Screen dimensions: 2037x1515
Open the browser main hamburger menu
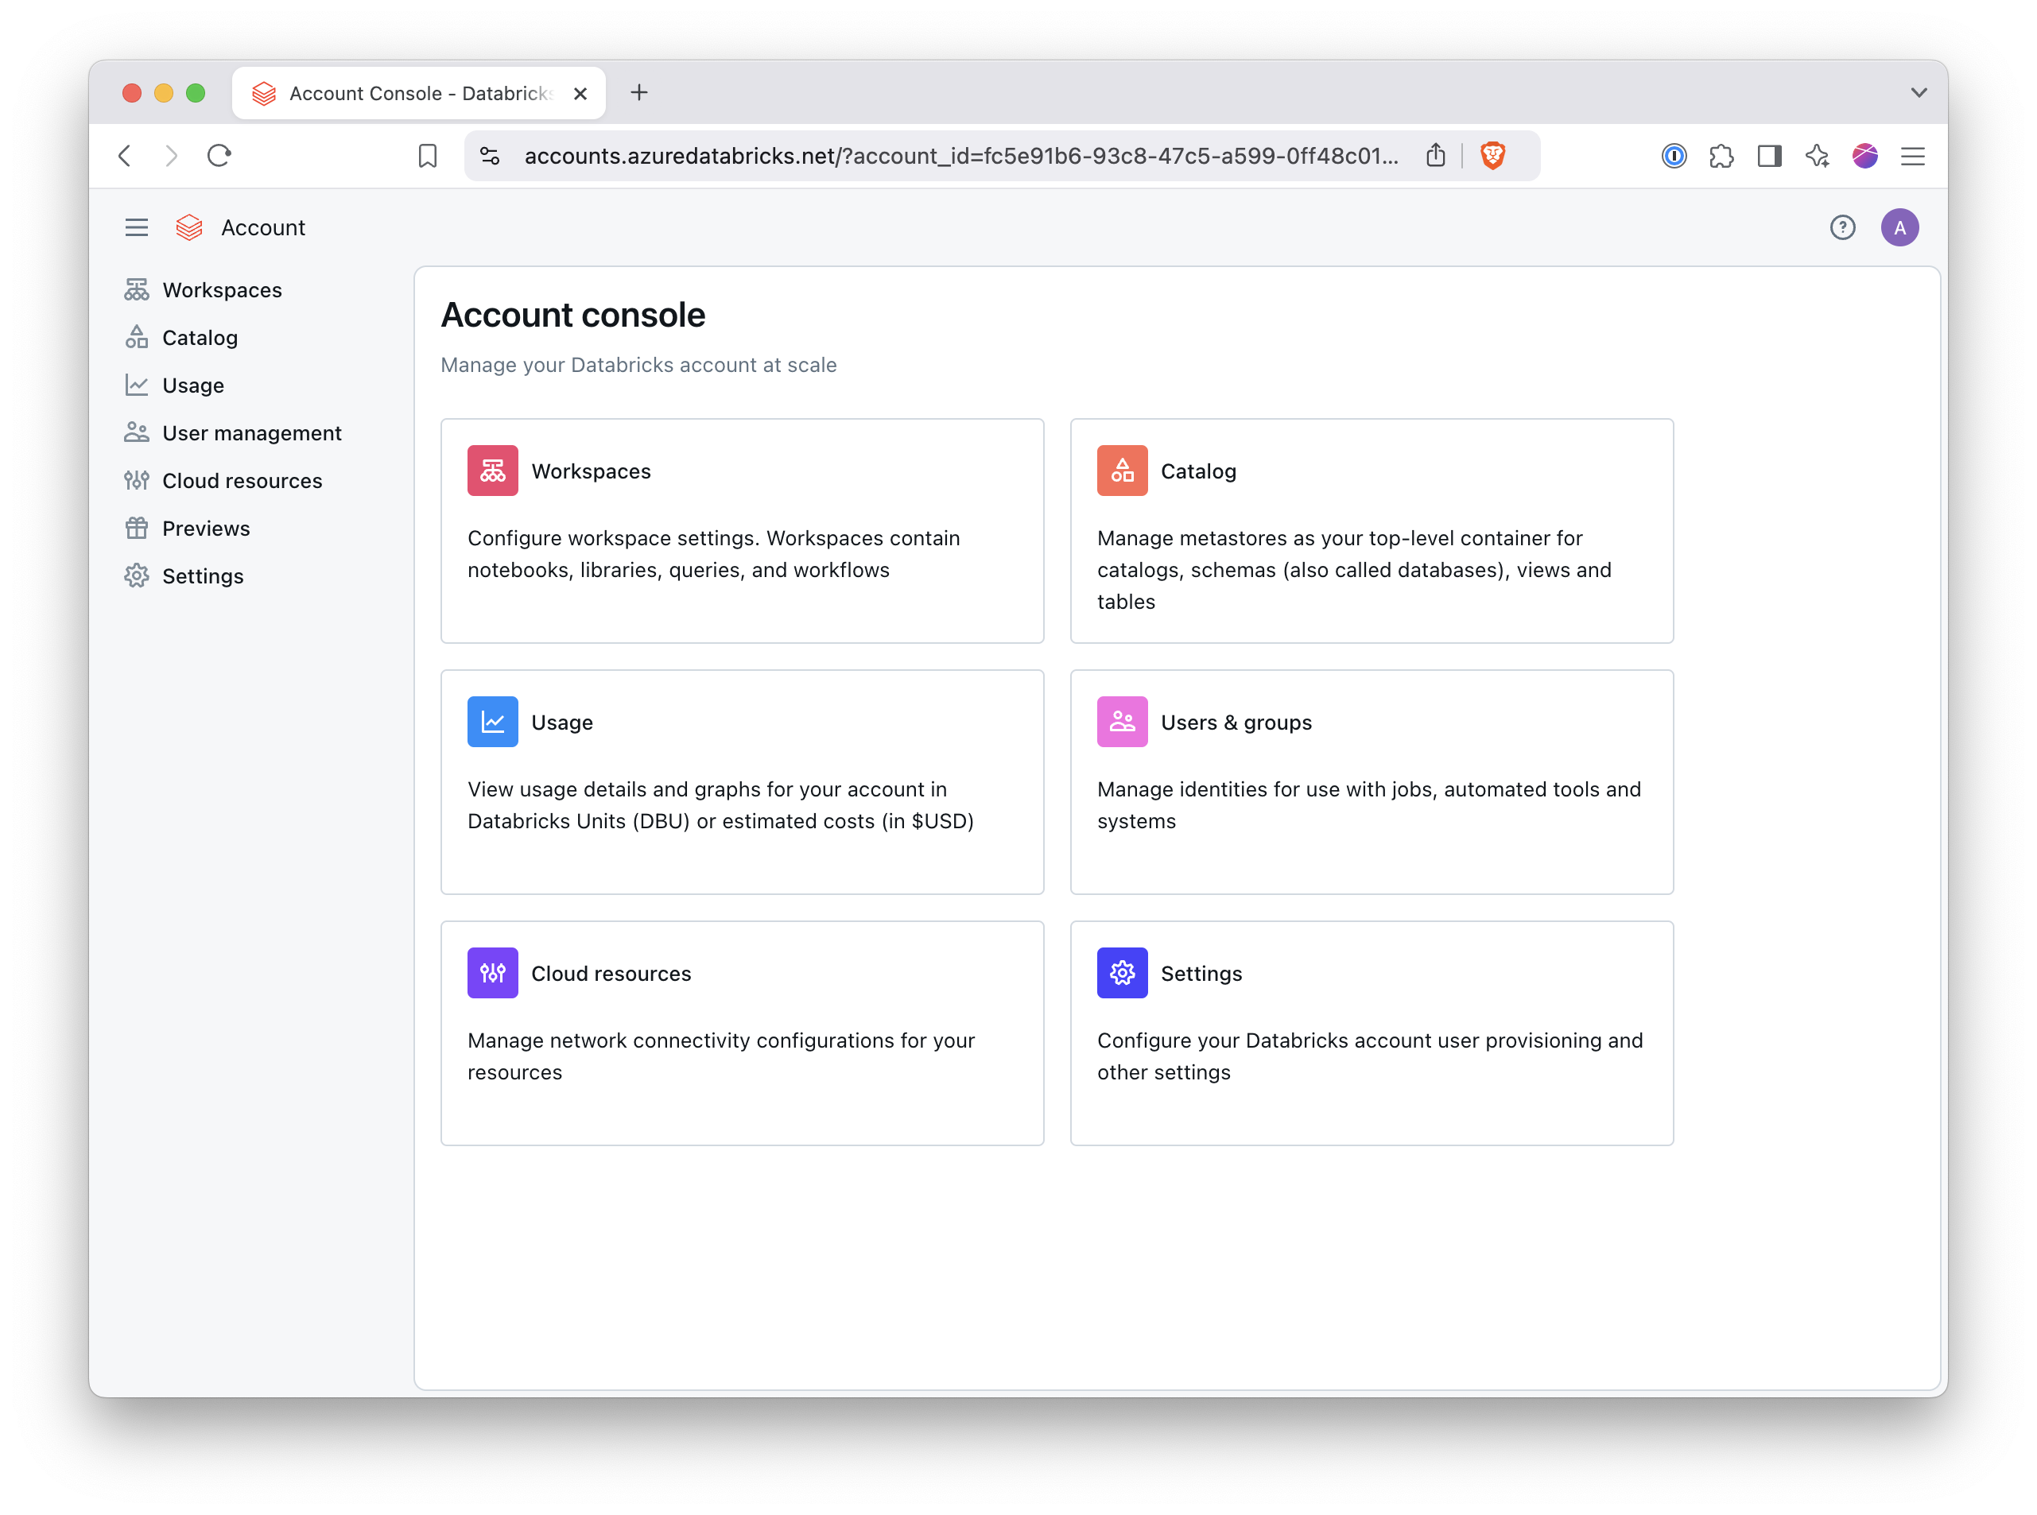click(1912, 156)
